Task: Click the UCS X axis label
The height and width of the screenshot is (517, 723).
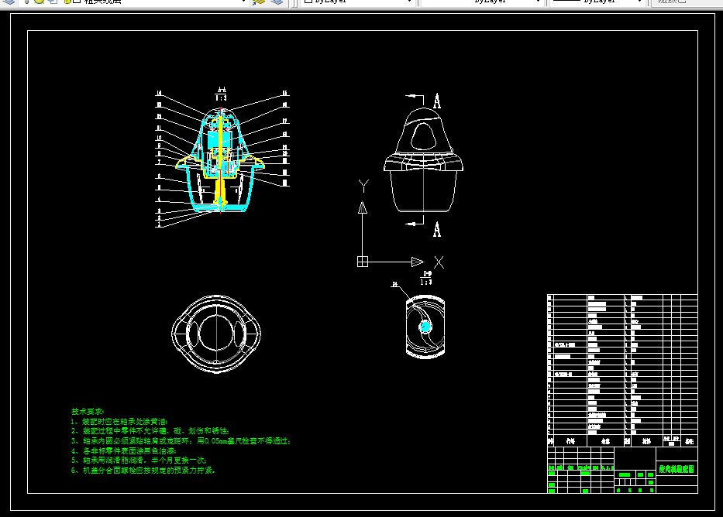Action: [439, 262]
